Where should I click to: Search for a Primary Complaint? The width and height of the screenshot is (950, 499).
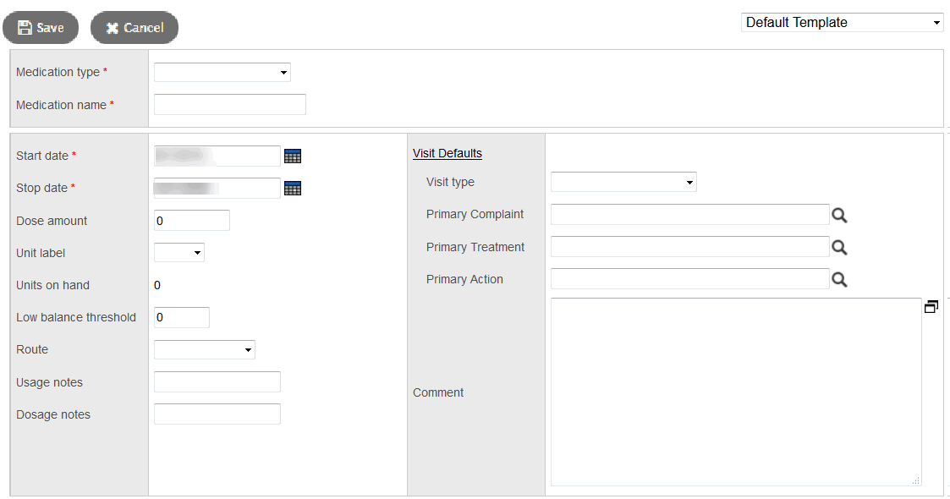pos(839,215)
